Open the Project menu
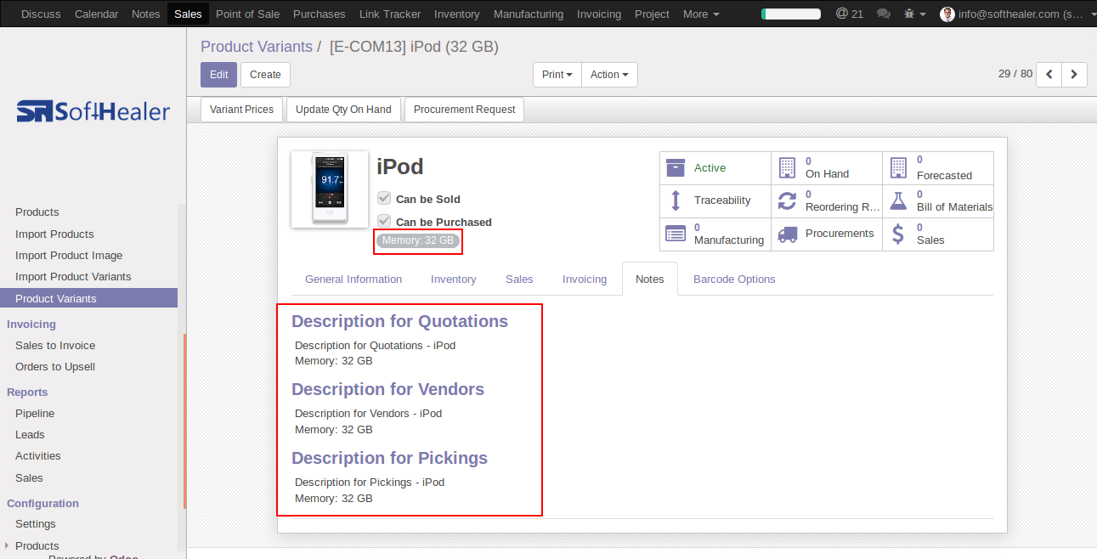Screen dimensions: 1097x559 [x=652, y=14]
